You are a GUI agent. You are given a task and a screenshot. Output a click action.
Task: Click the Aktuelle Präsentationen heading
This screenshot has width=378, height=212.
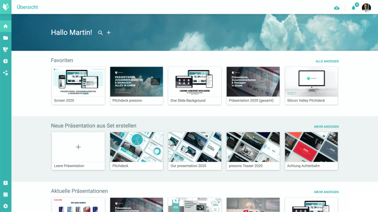79,191
